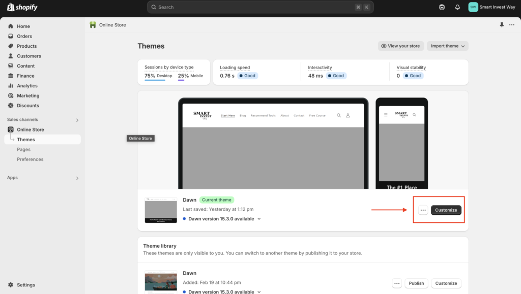Expand the Apps section chevron
The height and width of the screenshot is (294, 521).
click(77, 178)
